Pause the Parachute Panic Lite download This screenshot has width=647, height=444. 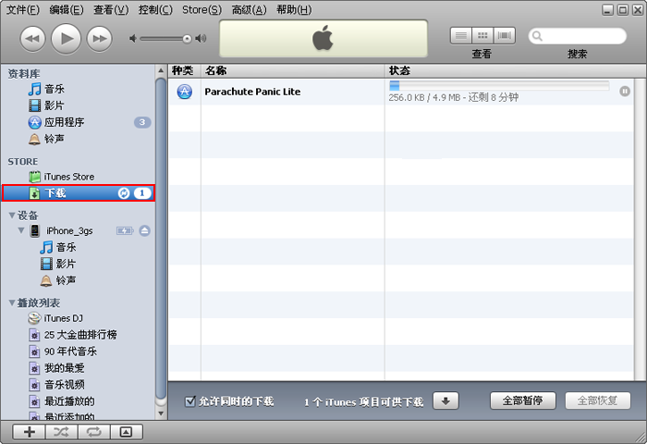(x=625, y=92)
